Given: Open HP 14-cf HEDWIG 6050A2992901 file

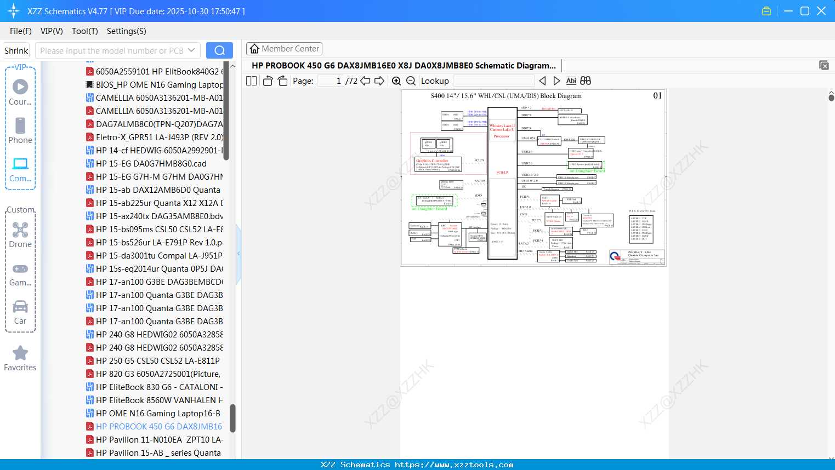Looking at the screenshot, I should tap(154, 150).
